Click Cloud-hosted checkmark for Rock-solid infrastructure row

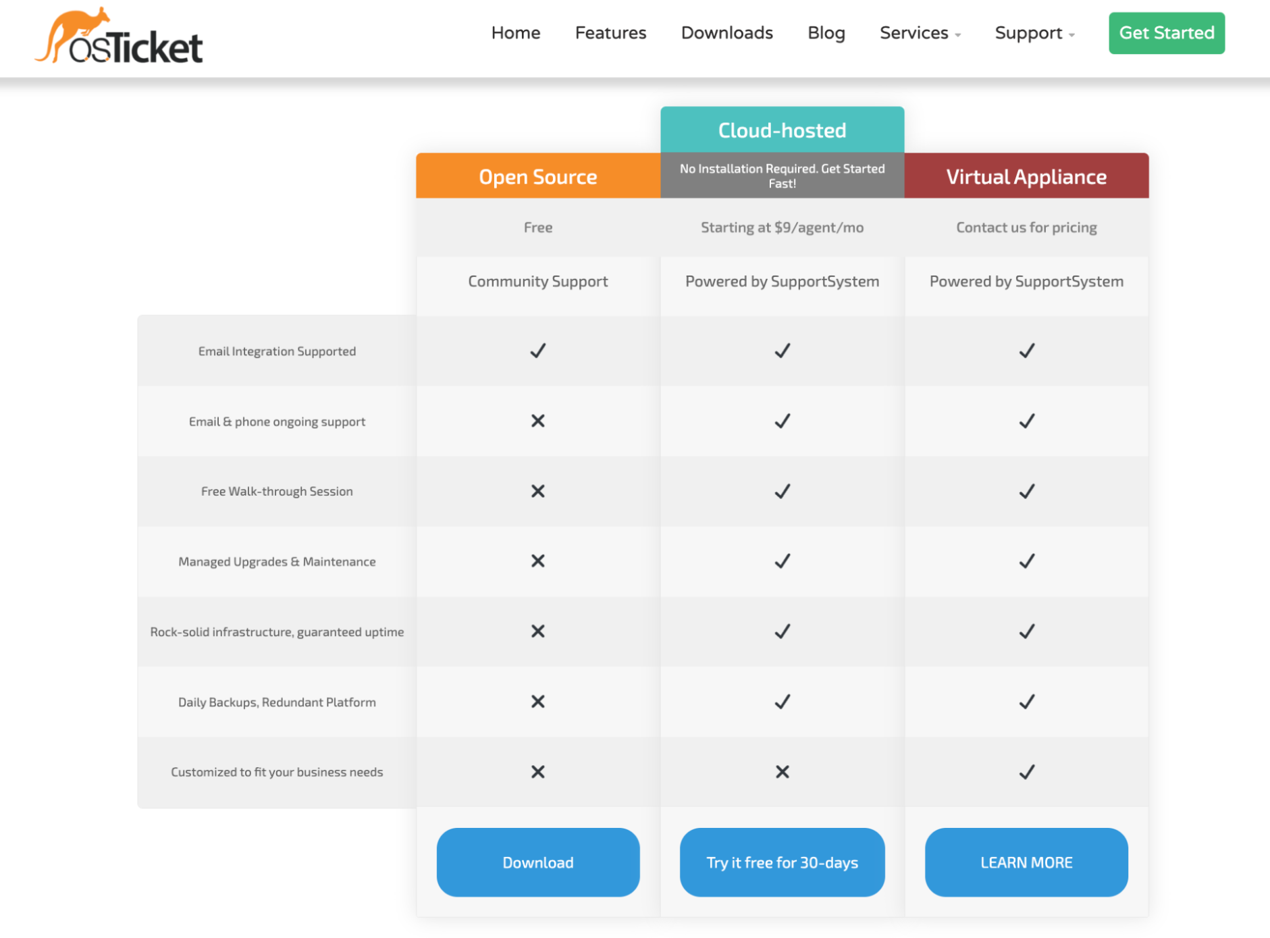pos(783,631)
